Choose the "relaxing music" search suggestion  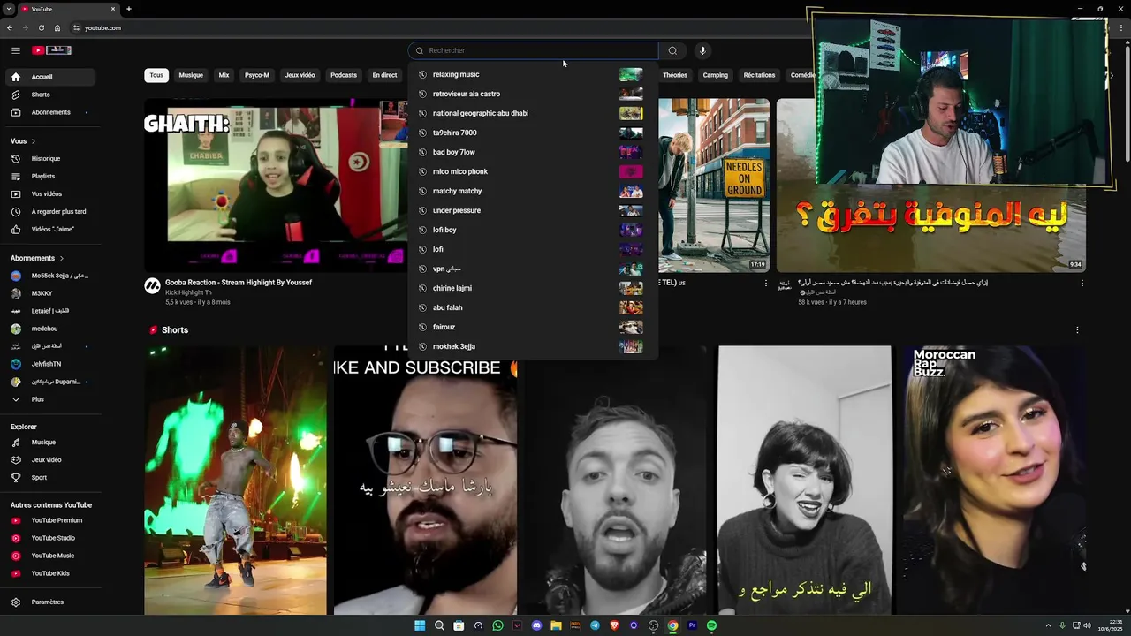533,74
